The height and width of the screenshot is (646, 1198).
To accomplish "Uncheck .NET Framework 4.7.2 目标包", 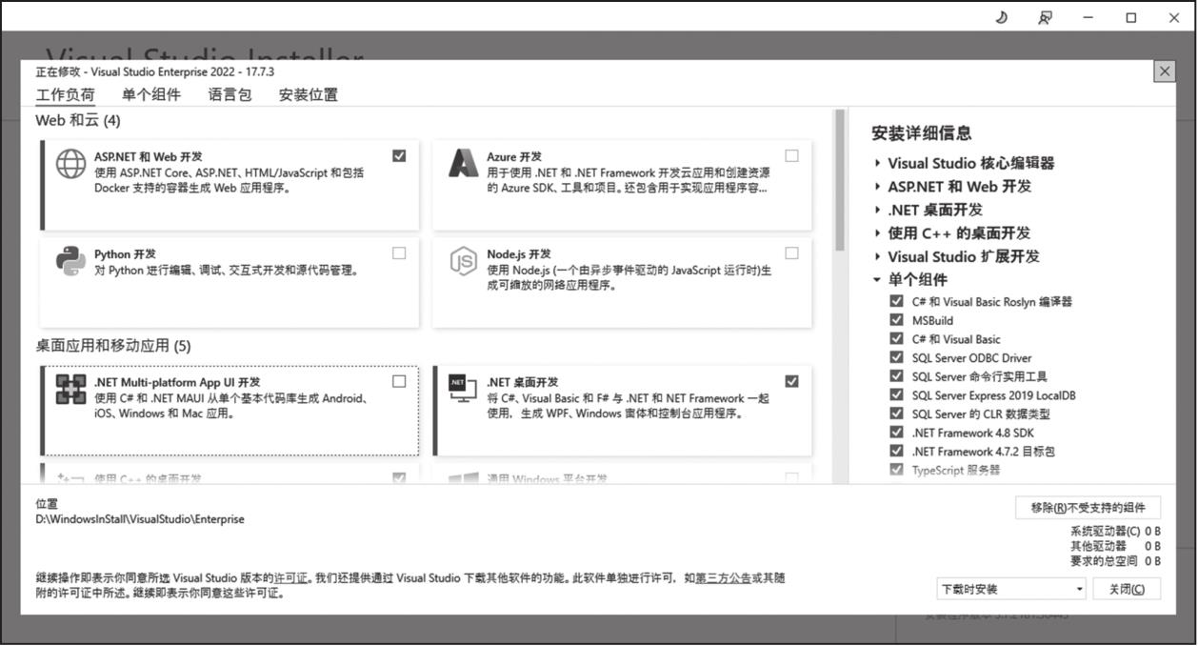I will [896, 451].
